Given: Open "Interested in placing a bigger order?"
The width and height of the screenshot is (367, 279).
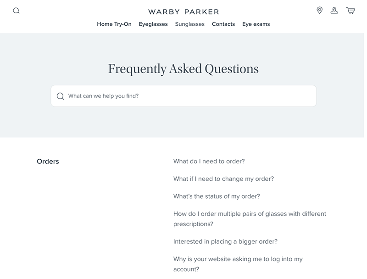Looking at the screenshot, I should point(225,241).
